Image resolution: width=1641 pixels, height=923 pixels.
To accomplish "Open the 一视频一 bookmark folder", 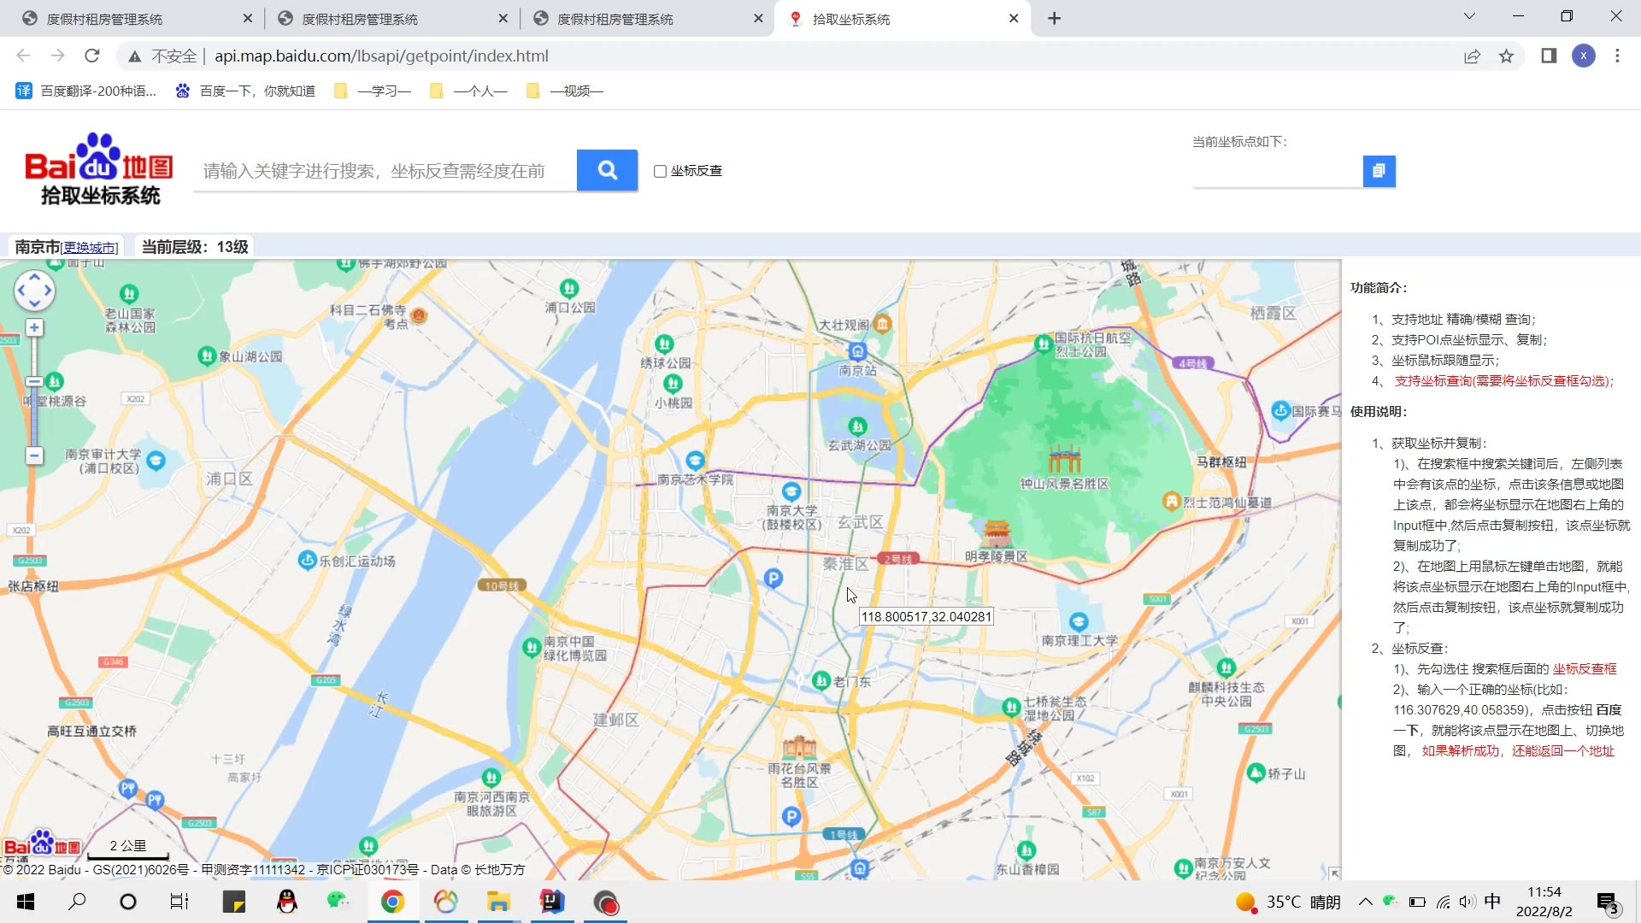I will [x=565, y=91].
